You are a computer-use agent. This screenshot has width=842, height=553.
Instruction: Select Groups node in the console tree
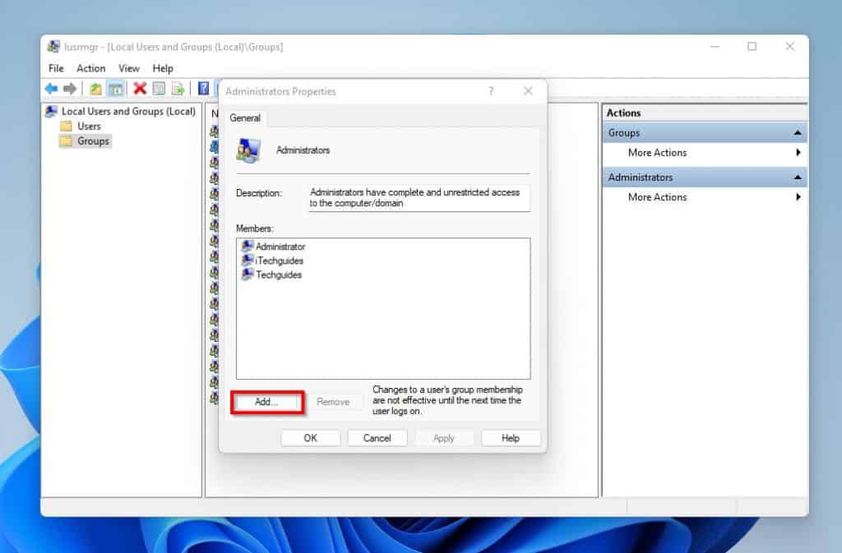(x=93, y=141)
